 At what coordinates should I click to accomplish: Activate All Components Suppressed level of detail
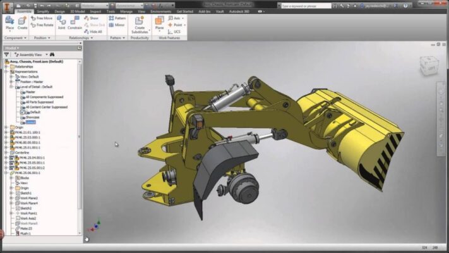pos(44,97)
